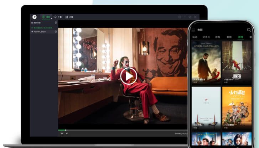Select the 剧情 category tab on phone
Screen dimensions: 259x148
click(240, 37)
